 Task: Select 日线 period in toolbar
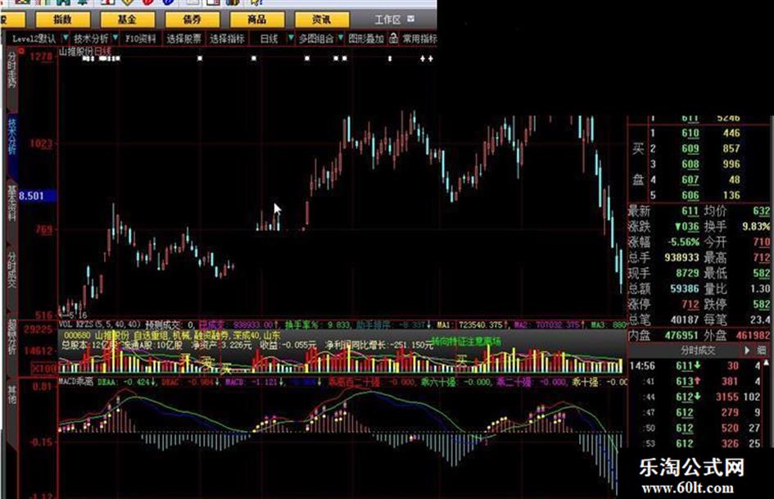(269, 39)
